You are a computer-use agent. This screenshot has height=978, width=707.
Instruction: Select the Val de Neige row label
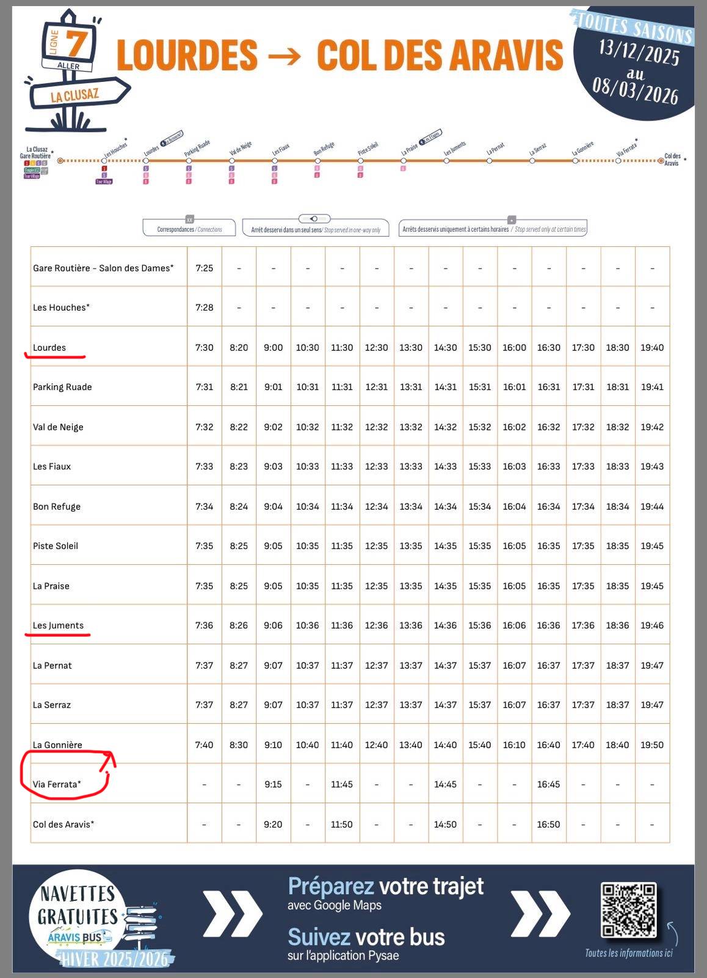coord(58,427)
